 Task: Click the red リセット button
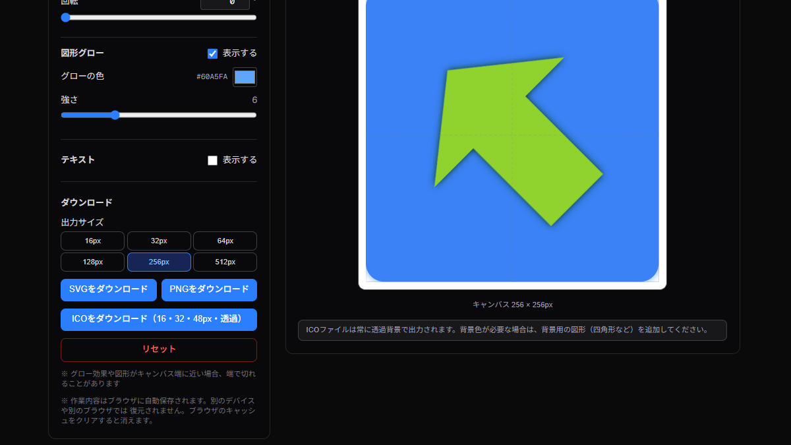click(x=159, y=349)
